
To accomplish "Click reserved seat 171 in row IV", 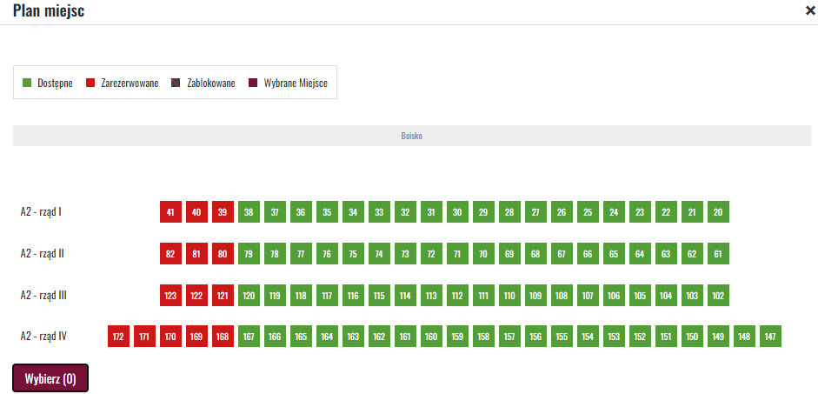I will coord(144,336).
